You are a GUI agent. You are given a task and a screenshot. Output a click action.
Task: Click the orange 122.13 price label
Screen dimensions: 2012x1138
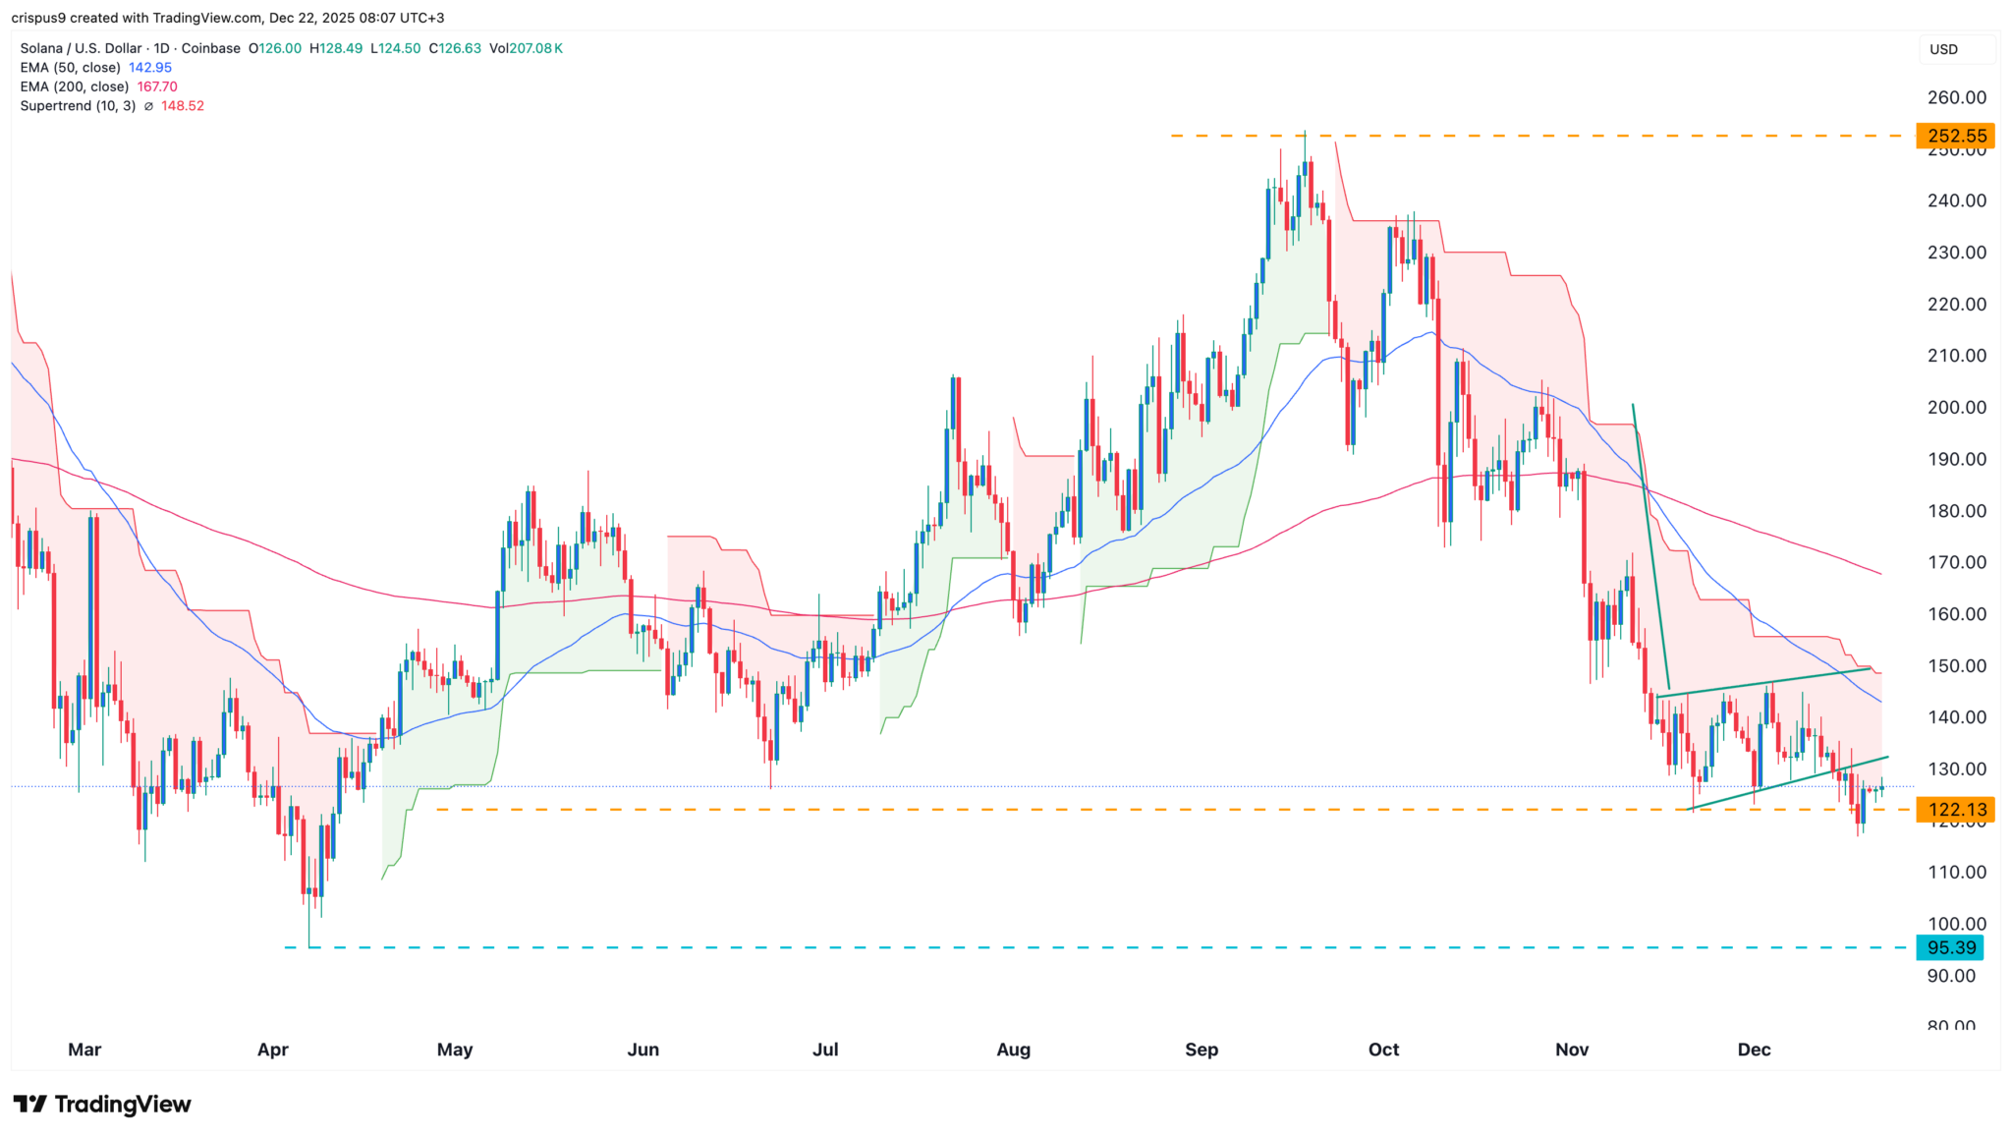tap(1956, 810)
